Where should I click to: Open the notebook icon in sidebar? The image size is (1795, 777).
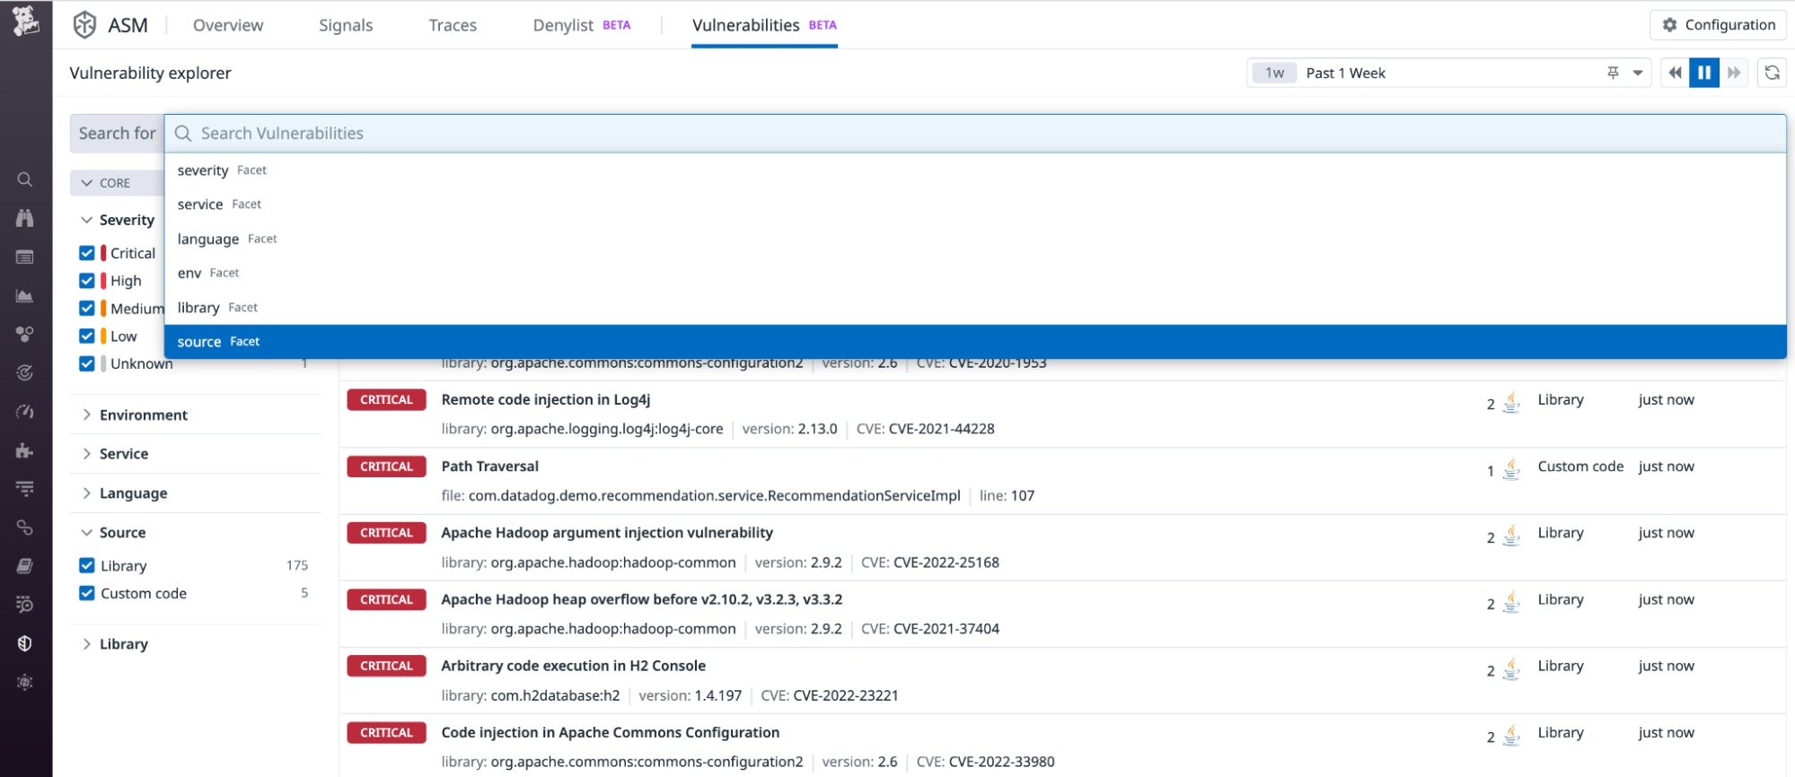click(25, 566)
